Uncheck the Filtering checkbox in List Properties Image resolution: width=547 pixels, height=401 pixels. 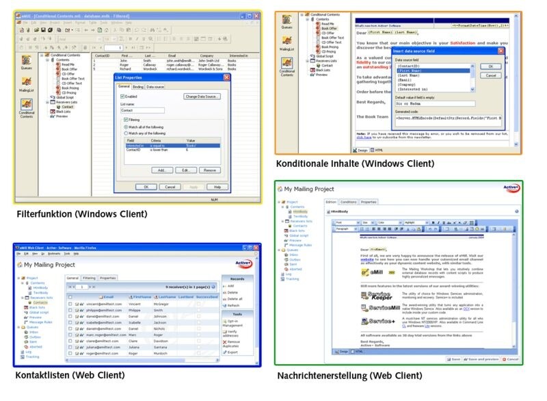click(x=126, y=120)
